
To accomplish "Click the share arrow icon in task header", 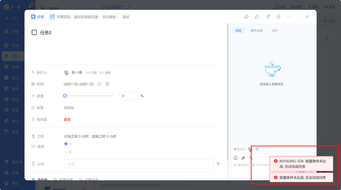I will pos(246,17).
